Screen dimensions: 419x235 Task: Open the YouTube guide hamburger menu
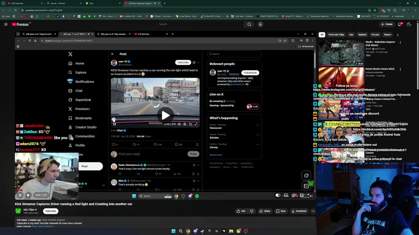click(x=6, y=24)
